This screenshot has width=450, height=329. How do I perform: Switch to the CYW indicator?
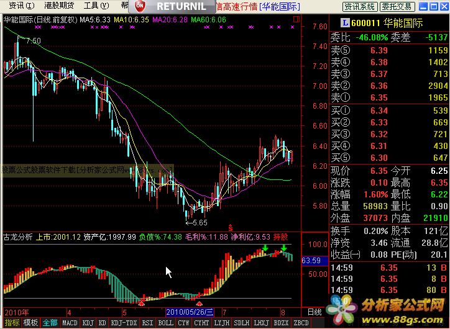183,323
